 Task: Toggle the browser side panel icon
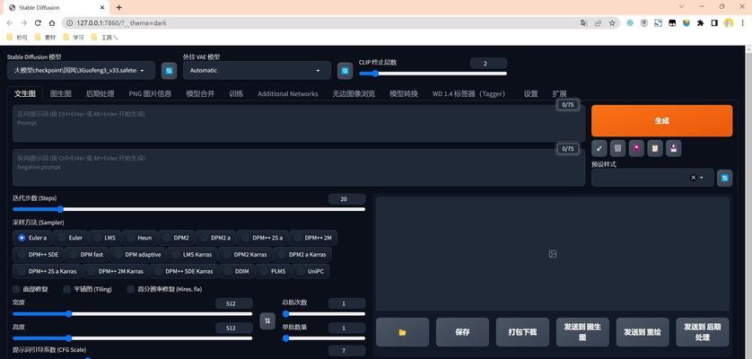(x=714, y=22)
